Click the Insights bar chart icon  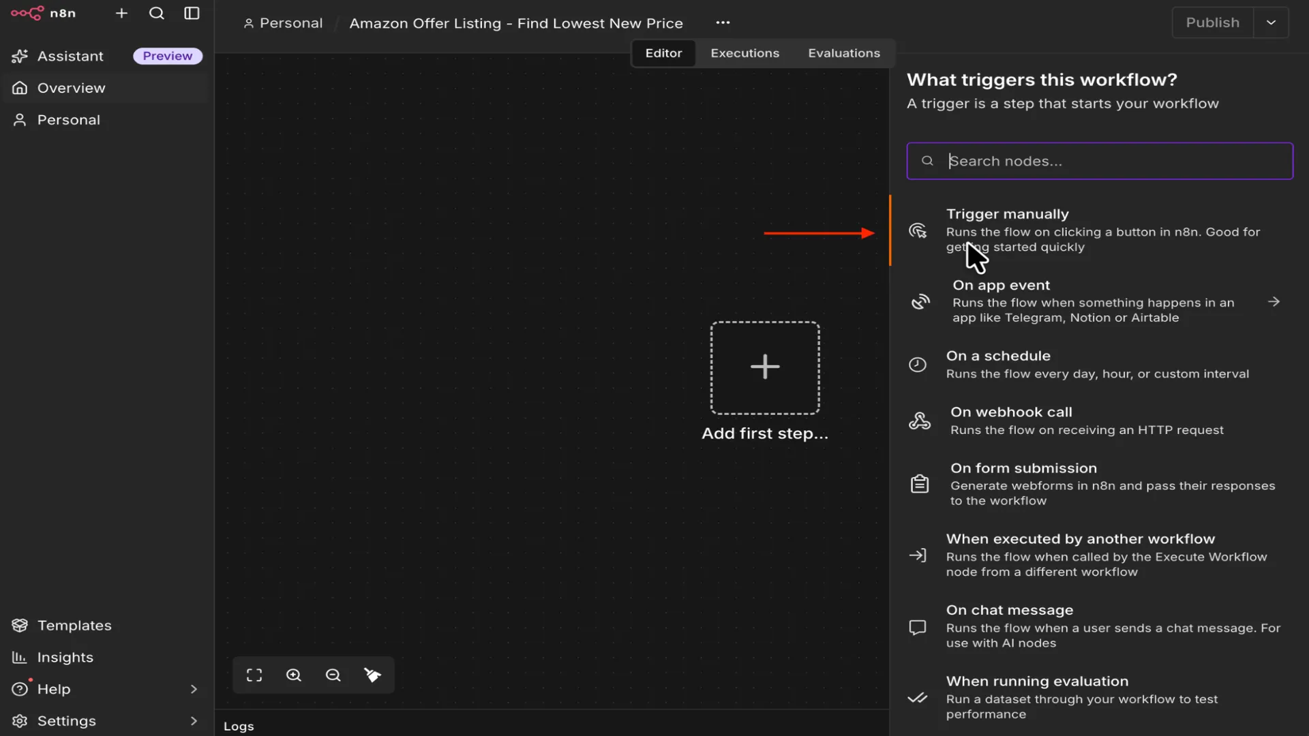pos(20,657)
